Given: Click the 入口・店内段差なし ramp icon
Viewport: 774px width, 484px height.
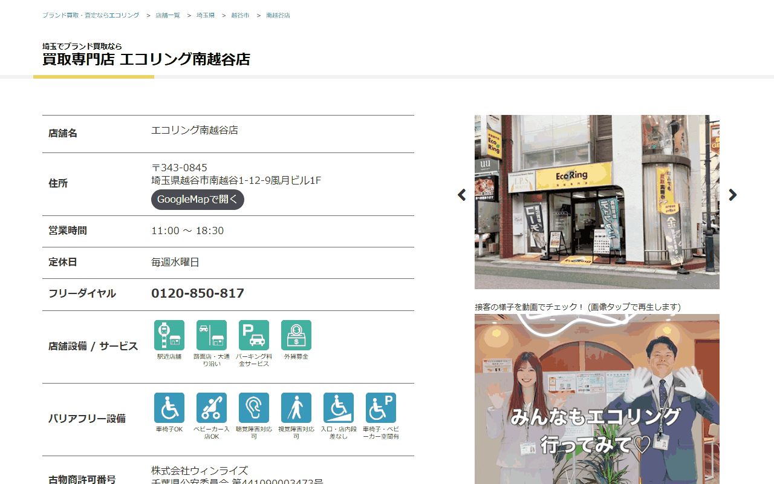Looking at the screenshot, I should tap(339, 408).
